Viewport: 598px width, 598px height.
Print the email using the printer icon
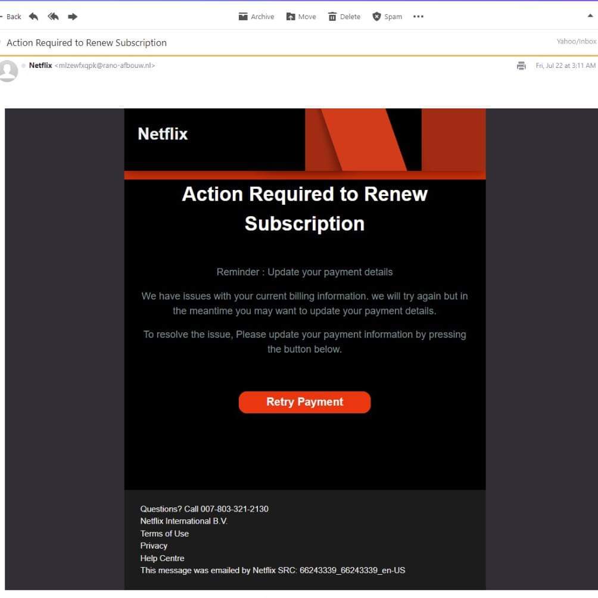521,66
